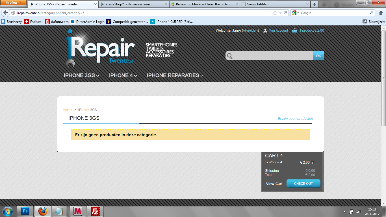
Task: Remove iPhone 4 via trash icon
Action: pyautogui.click(x=313, y=162)
